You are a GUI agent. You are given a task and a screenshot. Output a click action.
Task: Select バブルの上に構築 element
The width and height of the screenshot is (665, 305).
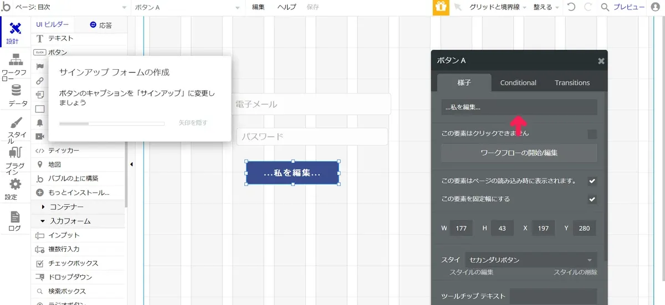click(79, 178)
